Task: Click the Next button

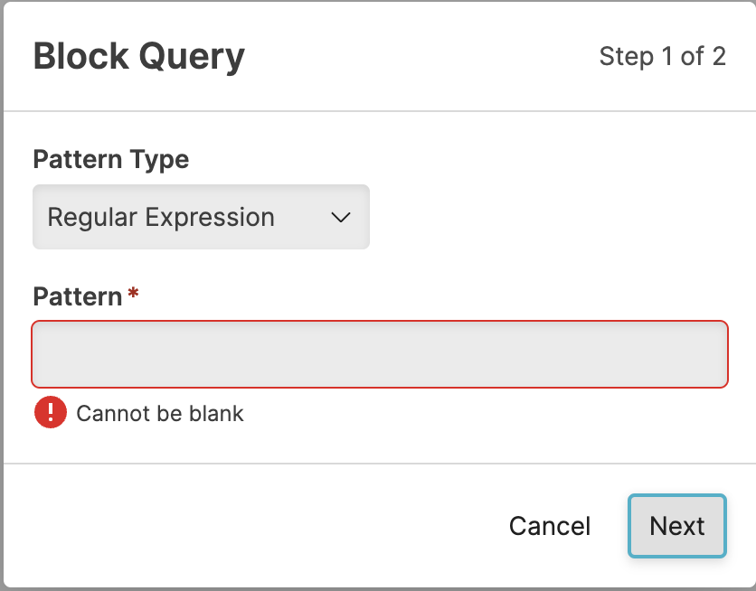Action: tap(676, 526)
